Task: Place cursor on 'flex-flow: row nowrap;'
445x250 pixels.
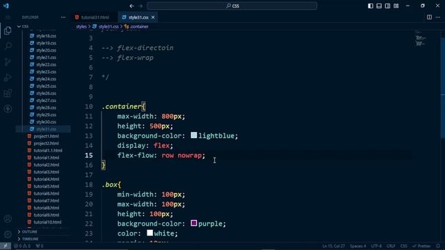Action: [161, 156]
